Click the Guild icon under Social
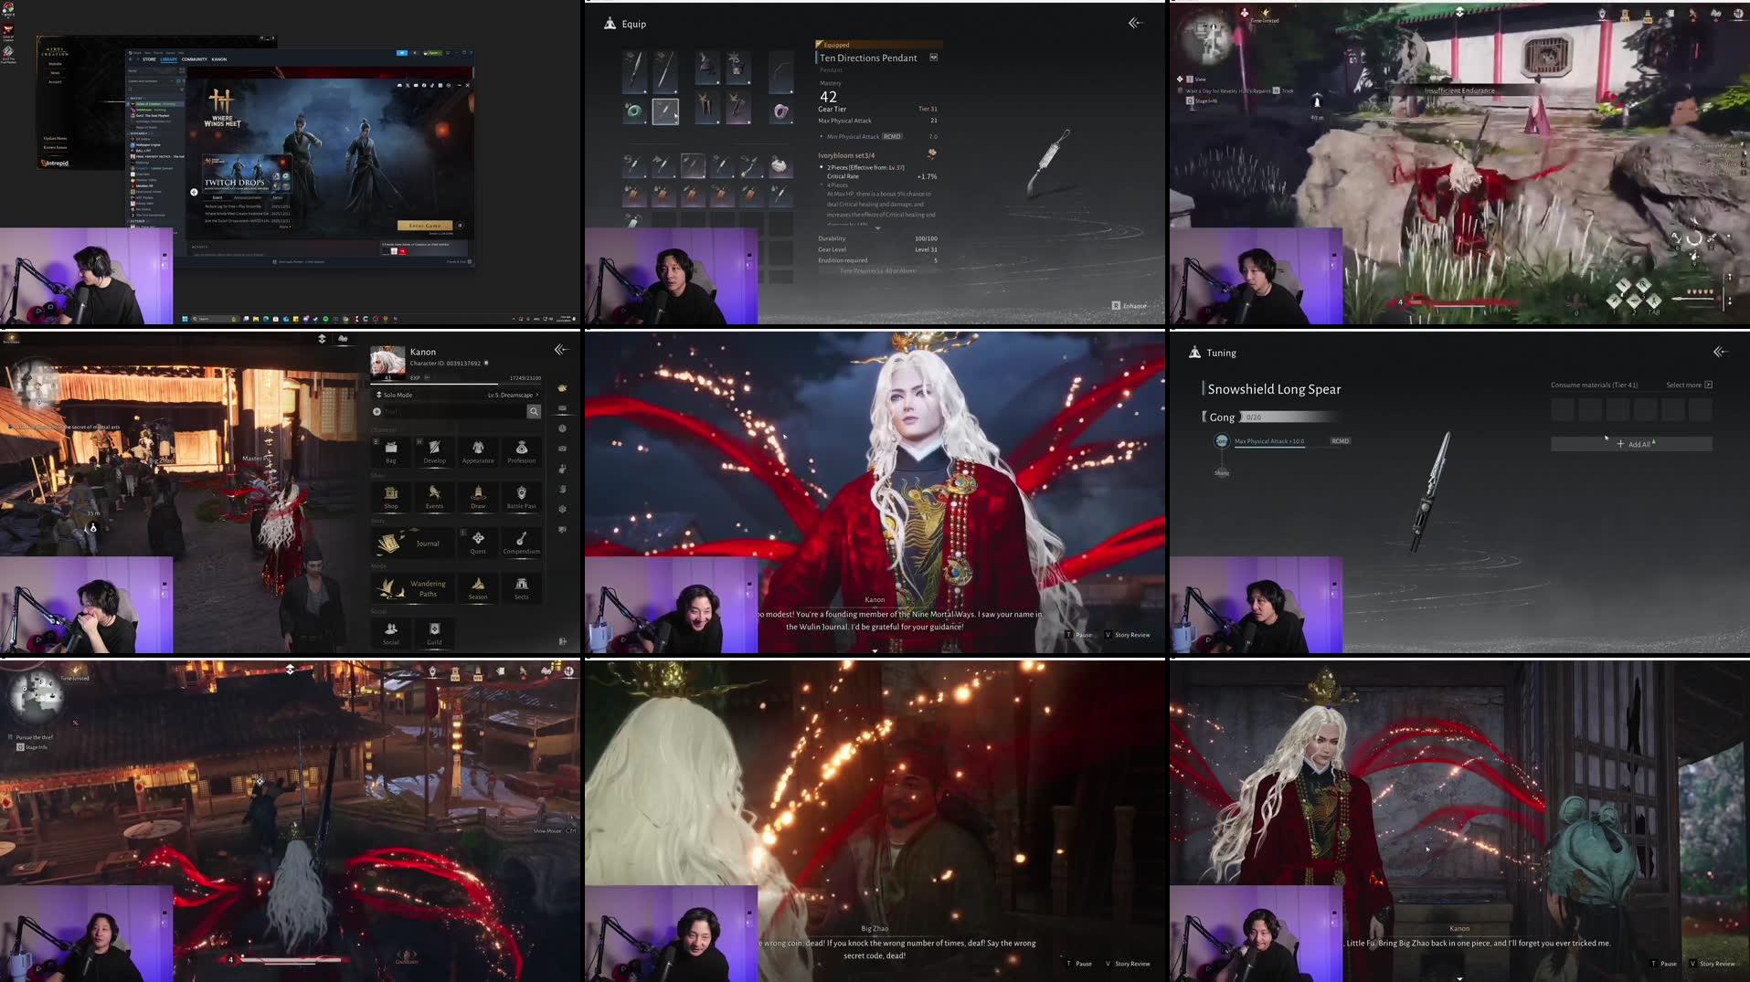Screen dimensions: 1750x982 pyautogui.click(x=434, y=633)
